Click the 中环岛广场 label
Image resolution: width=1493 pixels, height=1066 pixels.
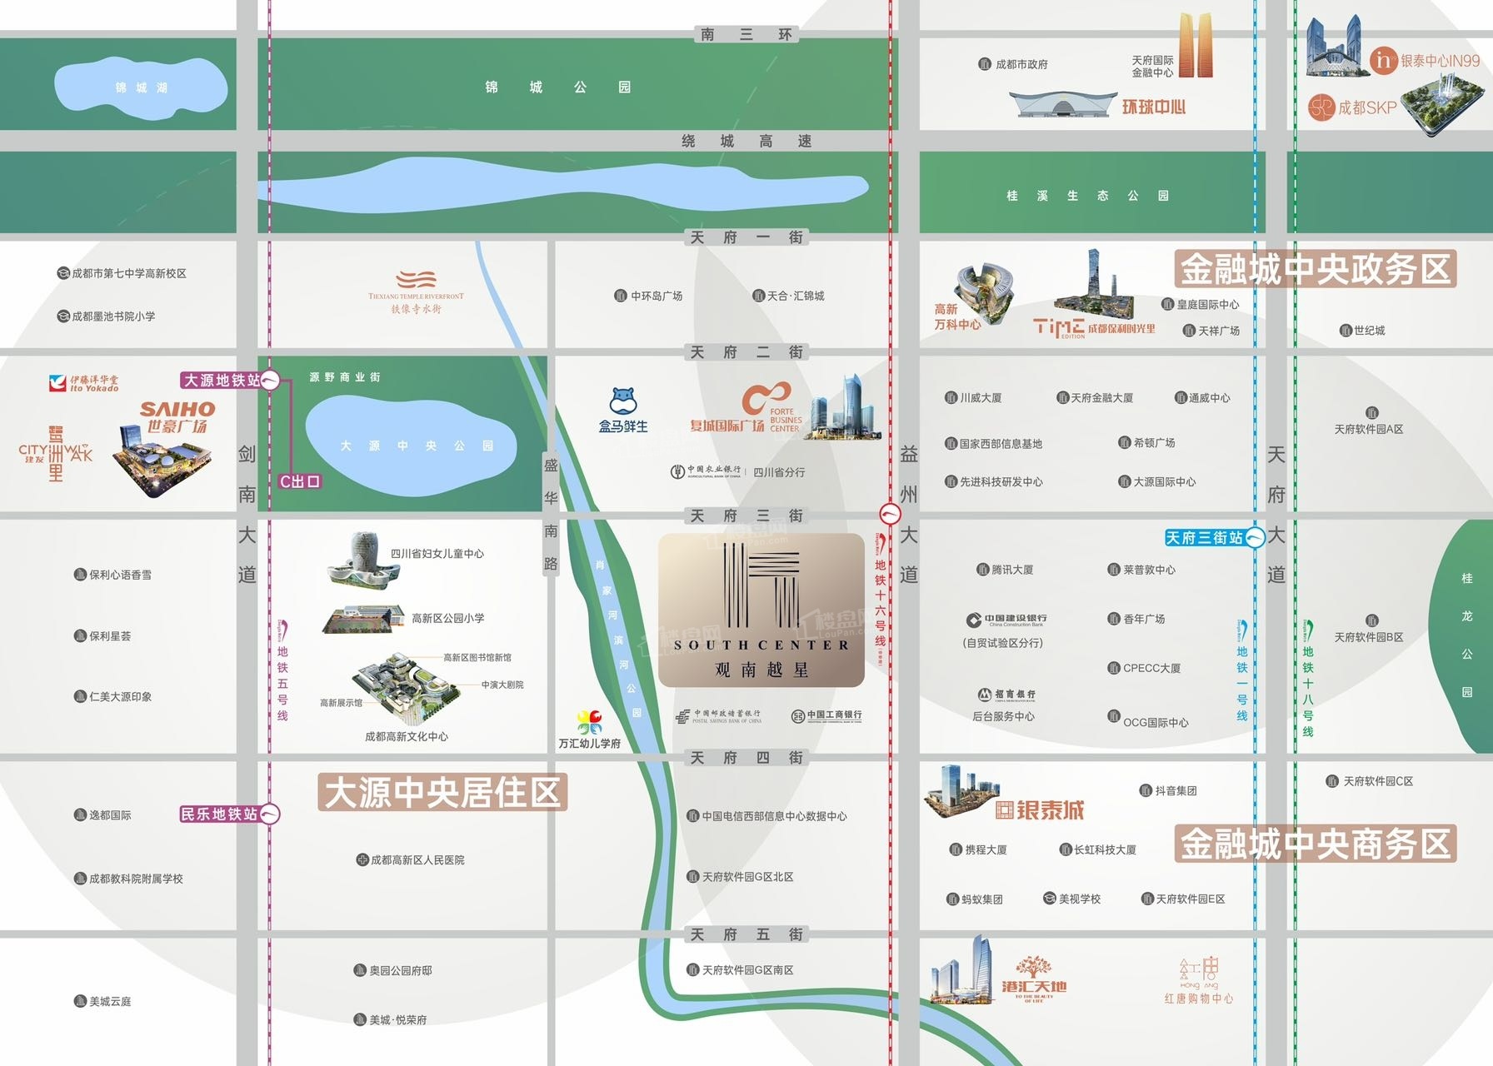point(648,296)
